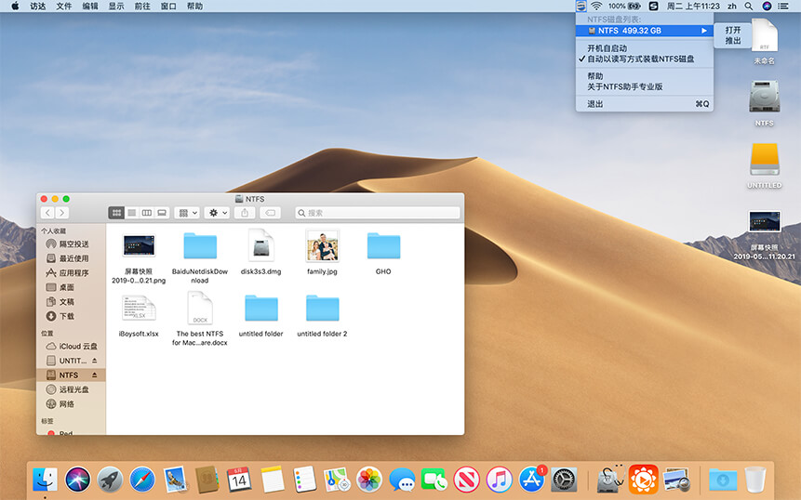This screenshot has height=500, width=801.
Task: Select 未命名 RTF file on desktop
Action: coord(764,35)
